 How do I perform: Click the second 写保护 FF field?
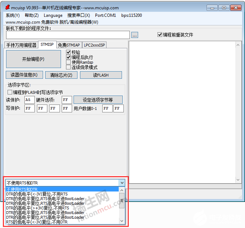pyautogui.click(x=42, y=108)
